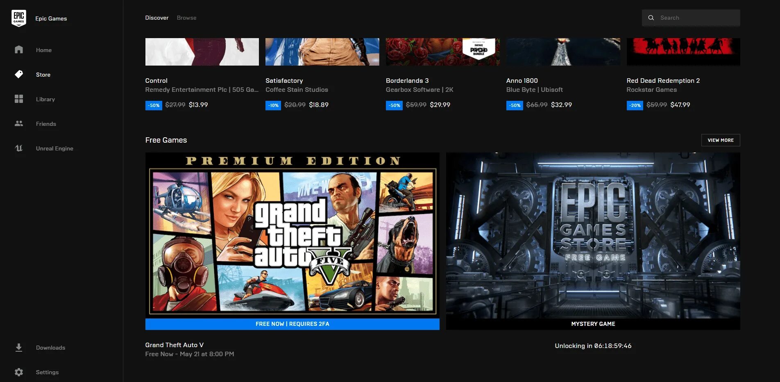Click the Control -50% discount badge
This screenshot has width=780, height=382.
(x=154, y=105)
